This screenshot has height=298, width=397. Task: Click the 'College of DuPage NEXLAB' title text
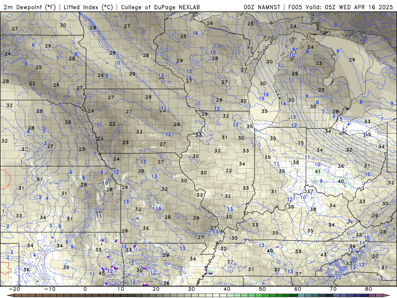[160, 7]
